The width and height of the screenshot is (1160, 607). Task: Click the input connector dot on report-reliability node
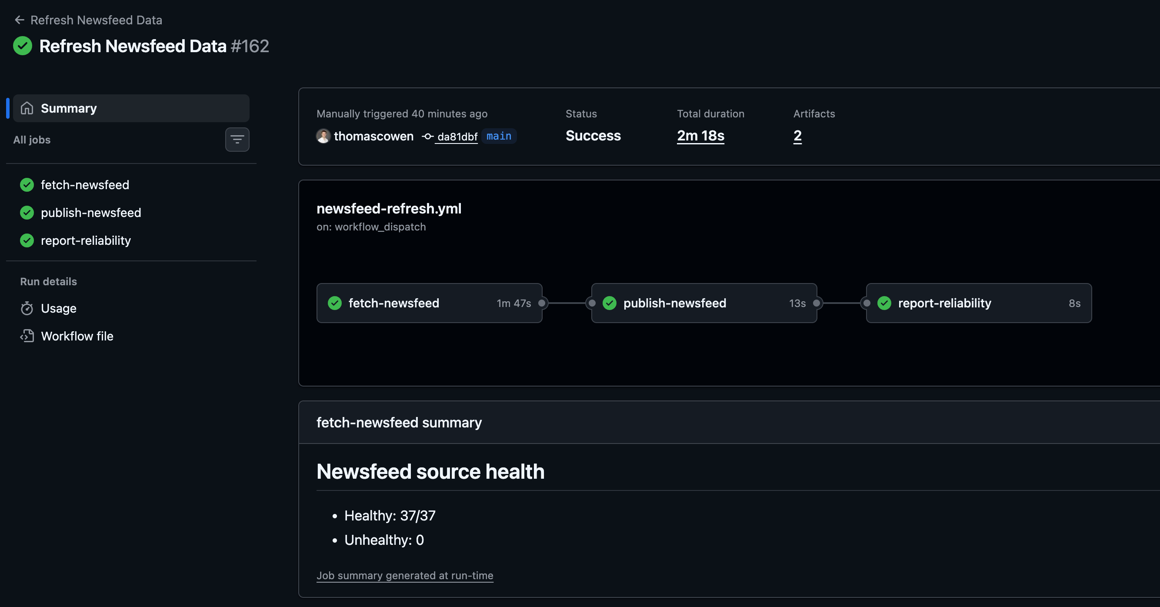(x=867, y=303)
